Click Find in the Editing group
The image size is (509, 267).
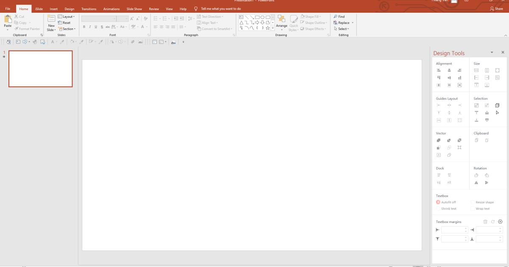coord(340,17)
